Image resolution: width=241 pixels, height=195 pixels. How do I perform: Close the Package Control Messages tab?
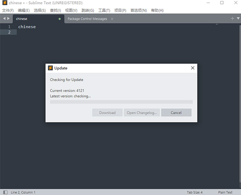point(112,19)
